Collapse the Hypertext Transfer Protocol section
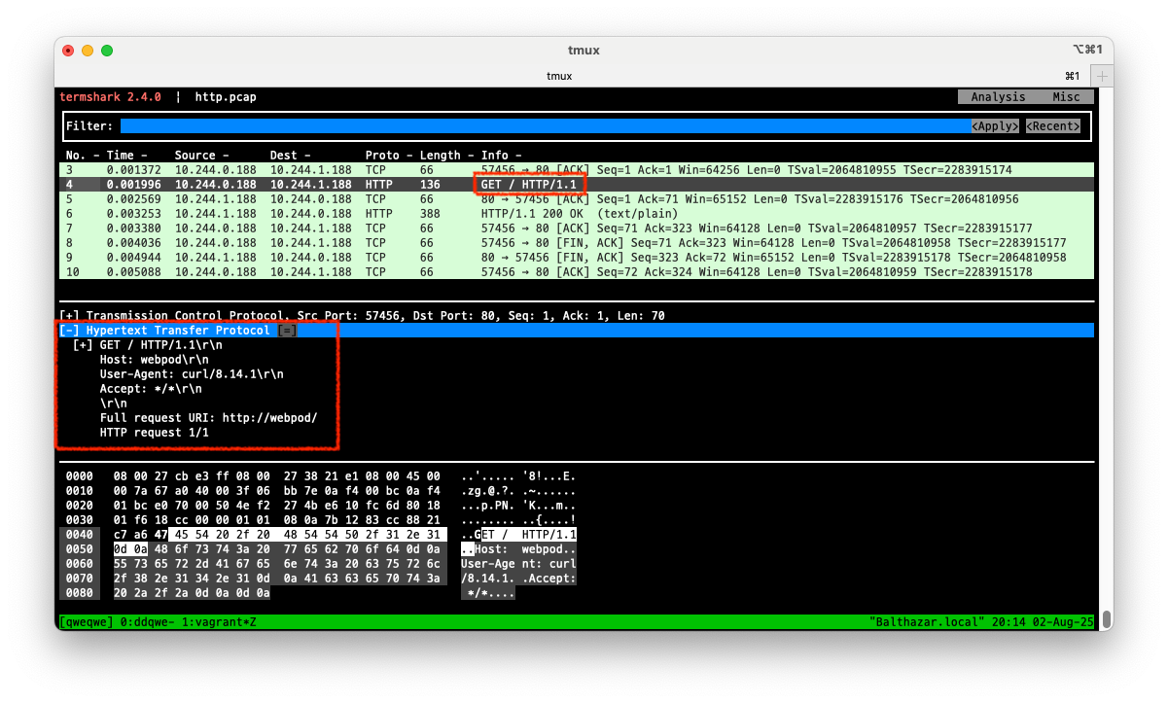Image resolution: width=1168 pixels, height=703 pixels. coord(69,331)
